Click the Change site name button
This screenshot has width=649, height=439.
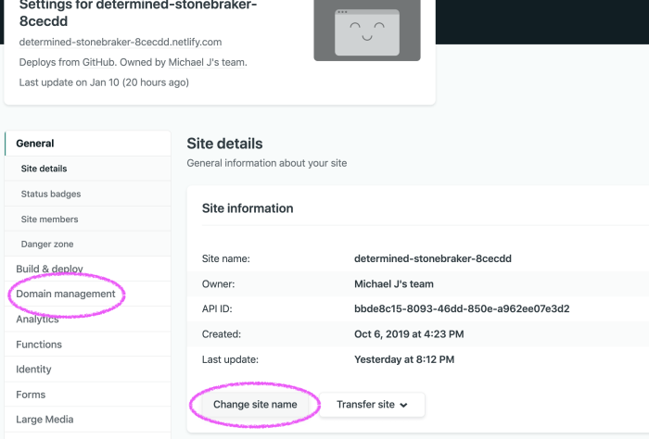(255, 405)
